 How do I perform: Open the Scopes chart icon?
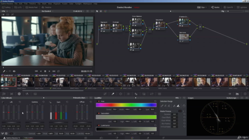(237, 94)
